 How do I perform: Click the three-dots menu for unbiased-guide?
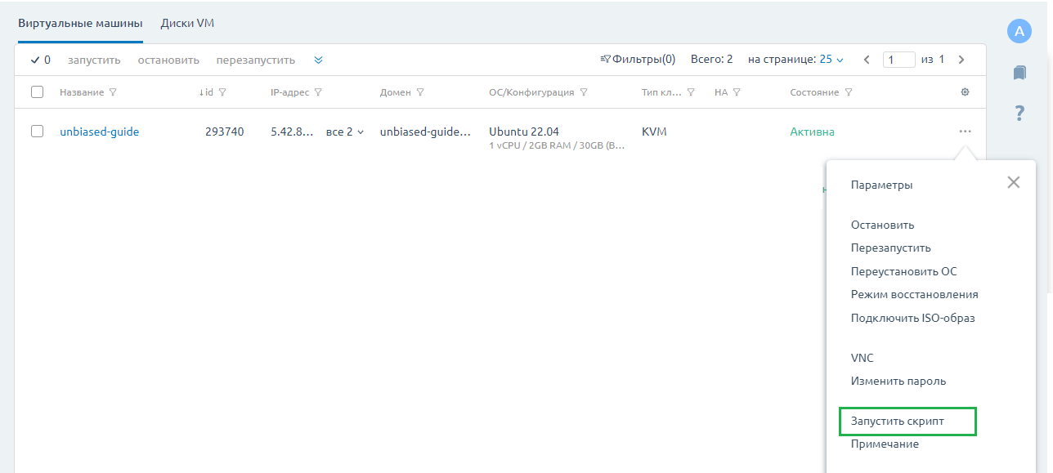click(x=965, y=132)
